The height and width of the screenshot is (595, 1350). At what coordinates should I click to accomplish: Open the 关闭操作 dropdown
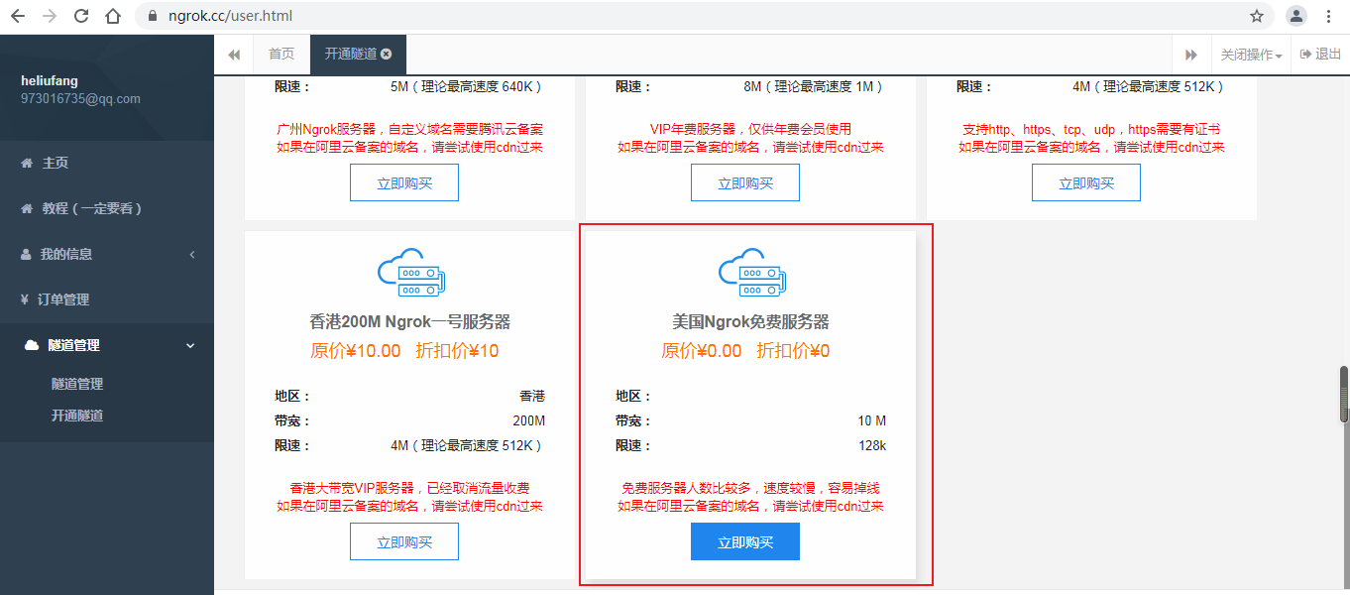1251,55
